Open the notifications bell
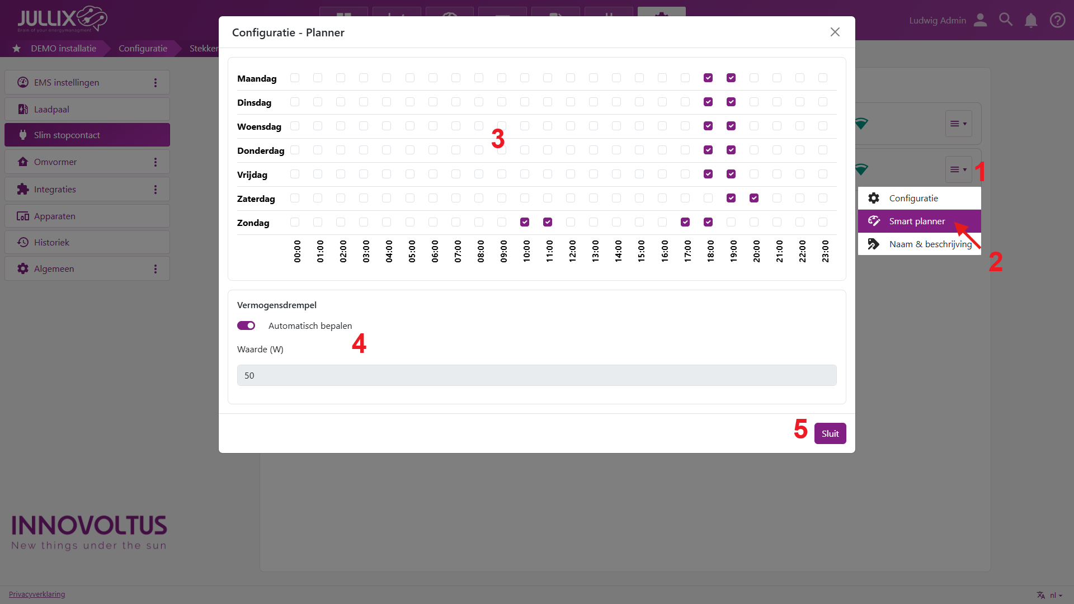The image size is (1074, 604). 1031,21
